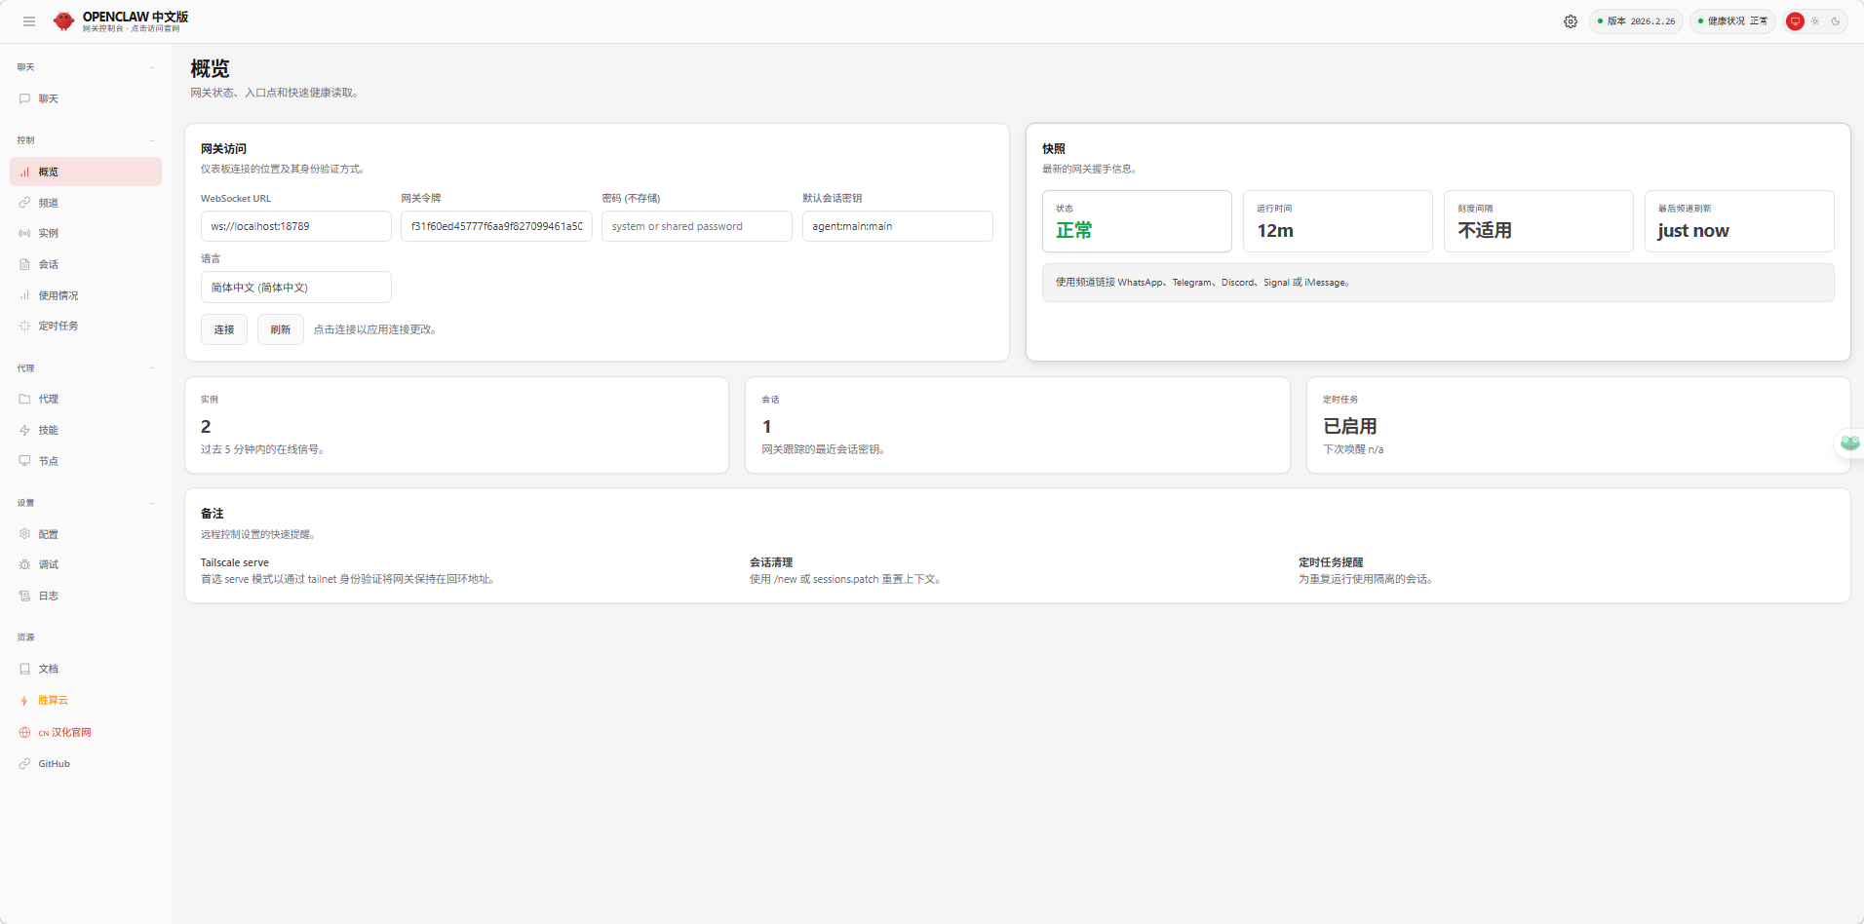Switch to light theme (sun icon)

click(1815, 21)
